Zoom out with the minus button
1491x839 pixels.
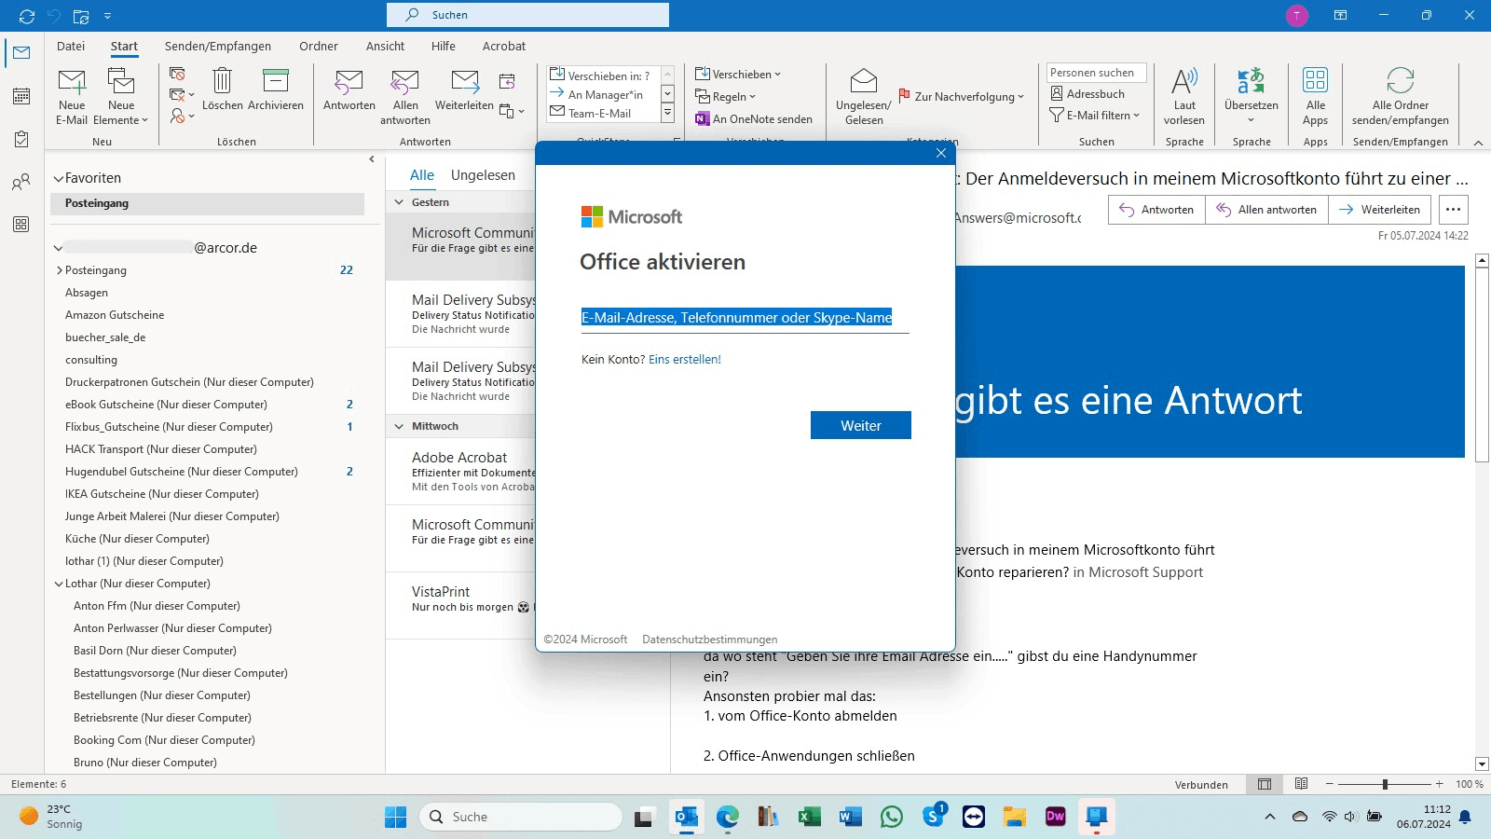(1330, 784)
